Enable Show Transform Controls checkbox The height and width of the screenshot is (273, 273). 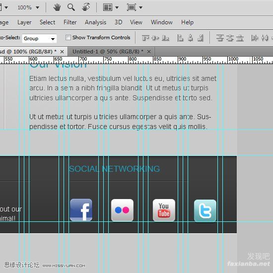[x=68, y=37]
